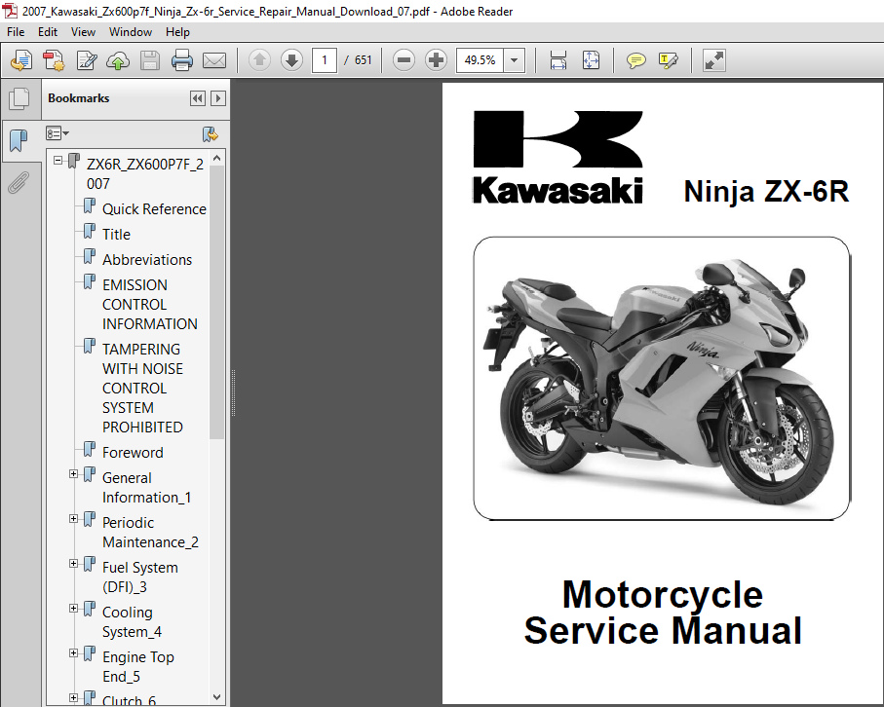Print the document using printer icon
884x707 pixels.
[x=181, y=60]
